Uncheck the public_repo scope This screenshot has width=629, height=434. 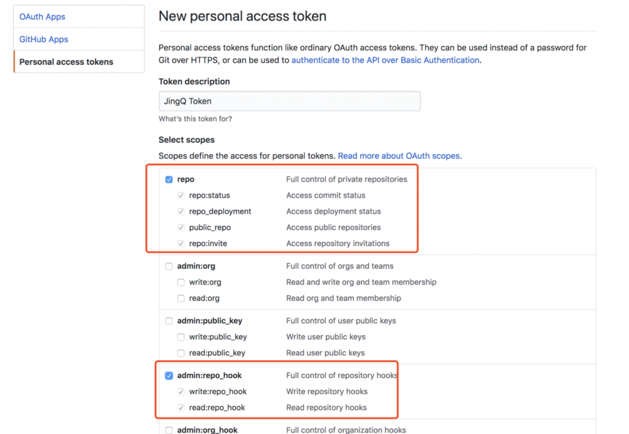pos(181,227)
